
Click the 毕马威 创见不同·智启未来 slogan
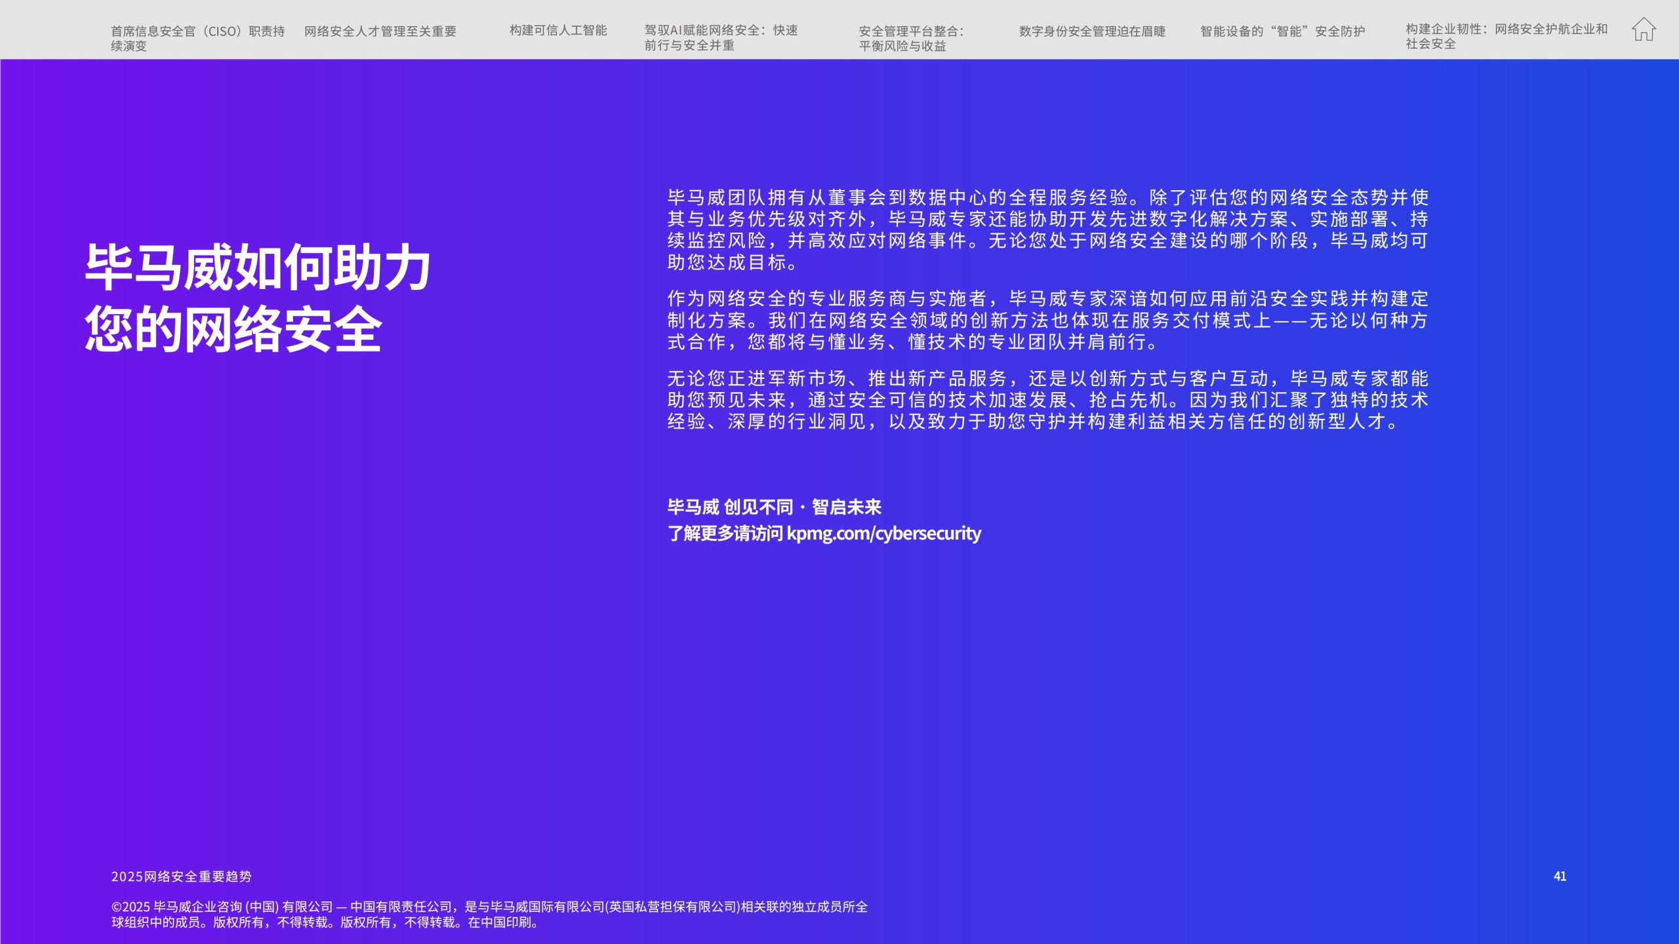[774, 507]
